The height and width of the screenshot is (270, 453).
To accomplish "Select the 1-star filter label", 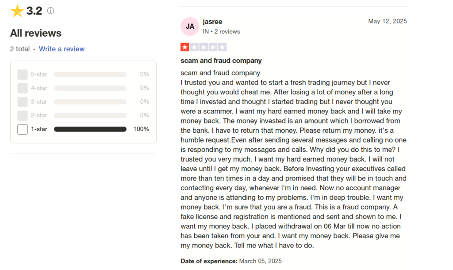I will point(39,129).
